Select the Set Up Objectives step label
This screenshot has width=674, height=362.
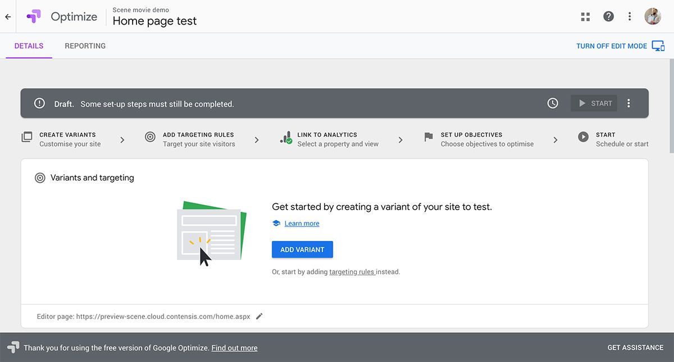click(472, 134)
